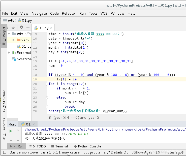Toggle the 7: Structure tool window

[4, 101]
